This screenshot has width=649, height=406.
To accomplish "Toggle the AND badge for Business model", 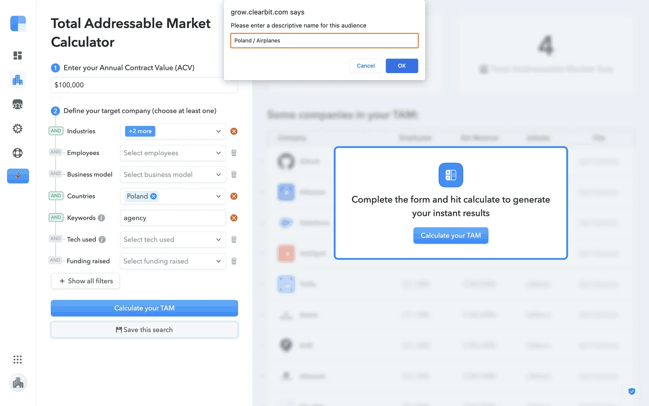I will tap(55, 174).
